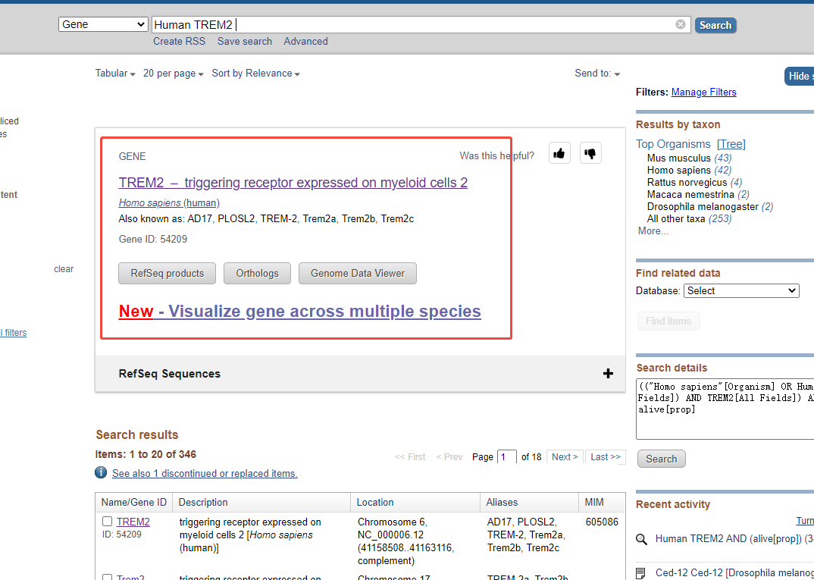
Task: Open the Gene database dropdown
Action: (103, 24)
